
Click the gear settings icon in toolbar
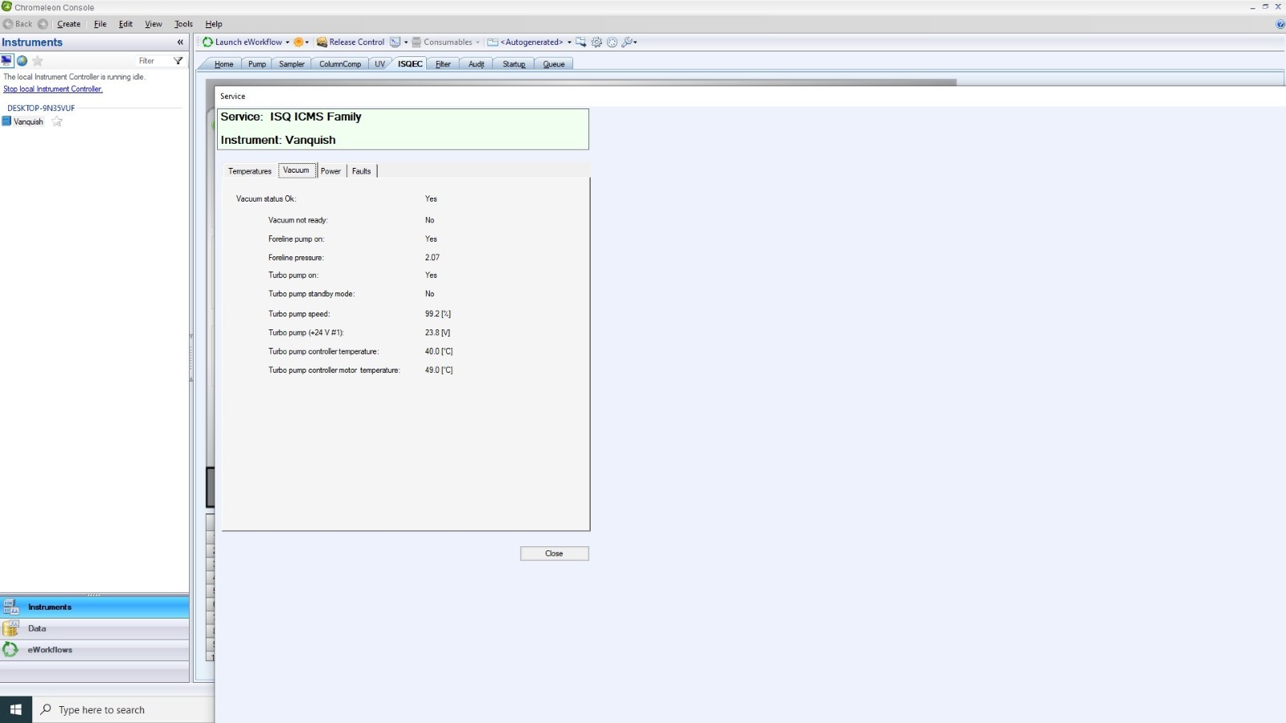coord(596,43)
